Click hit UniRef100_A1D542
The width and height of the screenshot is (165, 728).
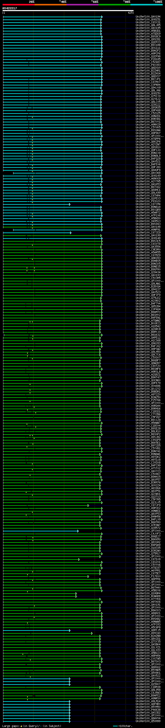pos(148,326)
